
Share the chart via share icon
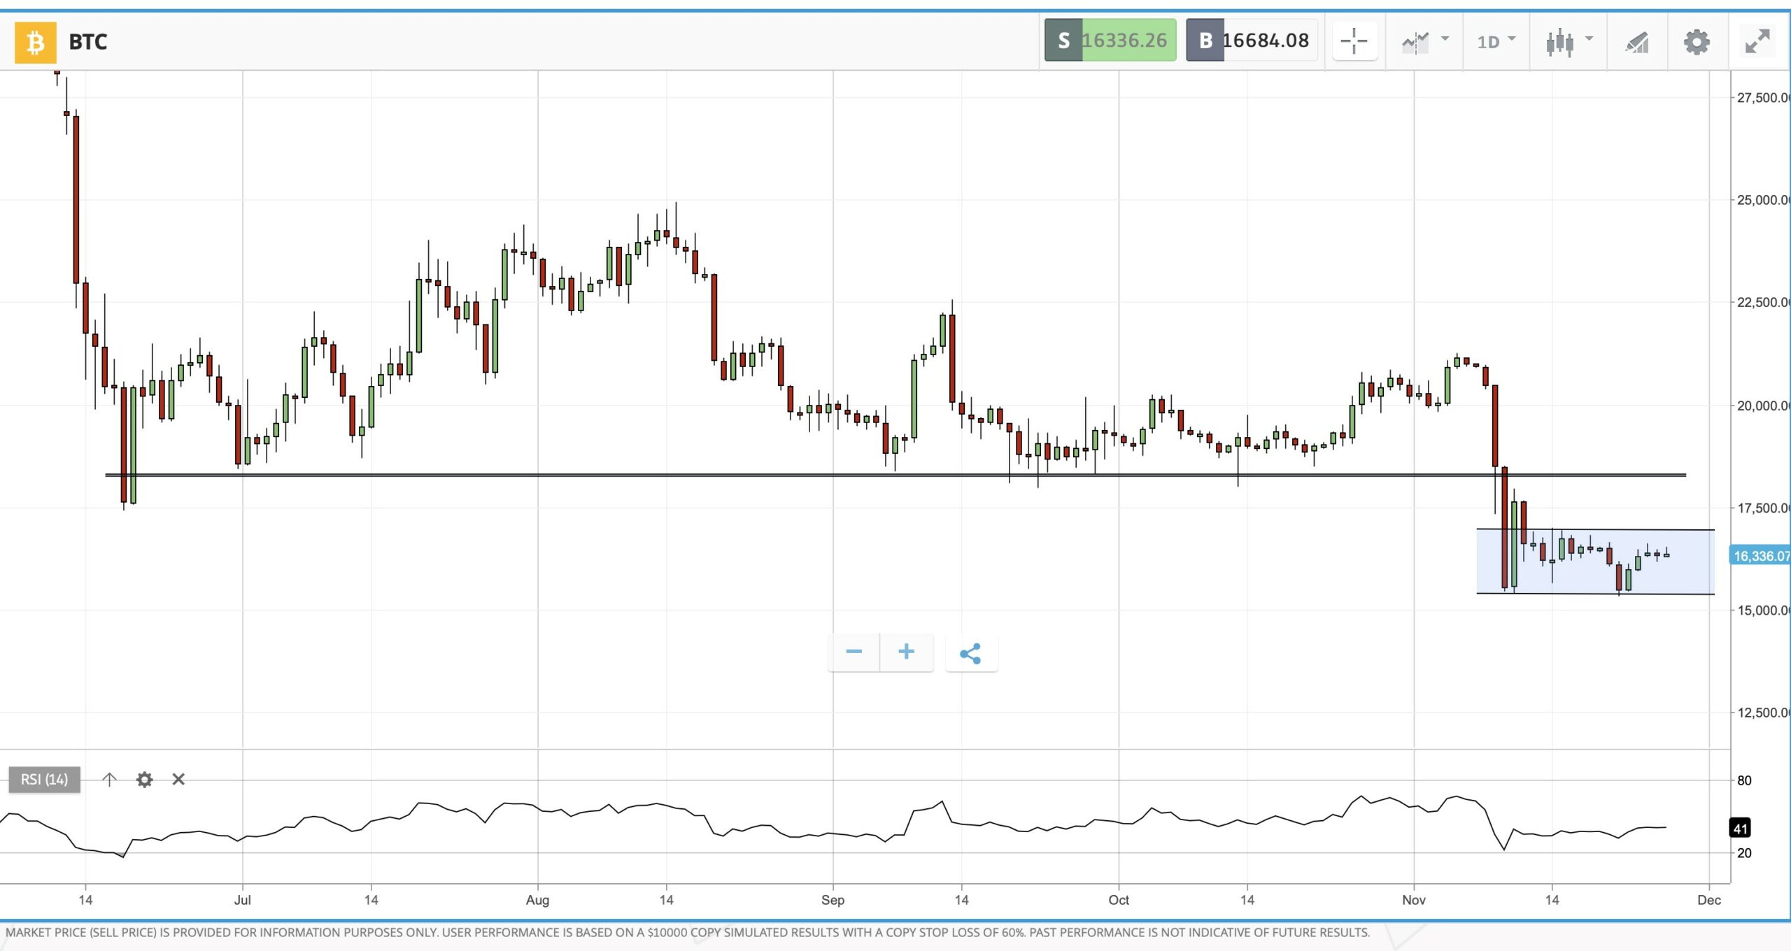[x=970, y=653]
